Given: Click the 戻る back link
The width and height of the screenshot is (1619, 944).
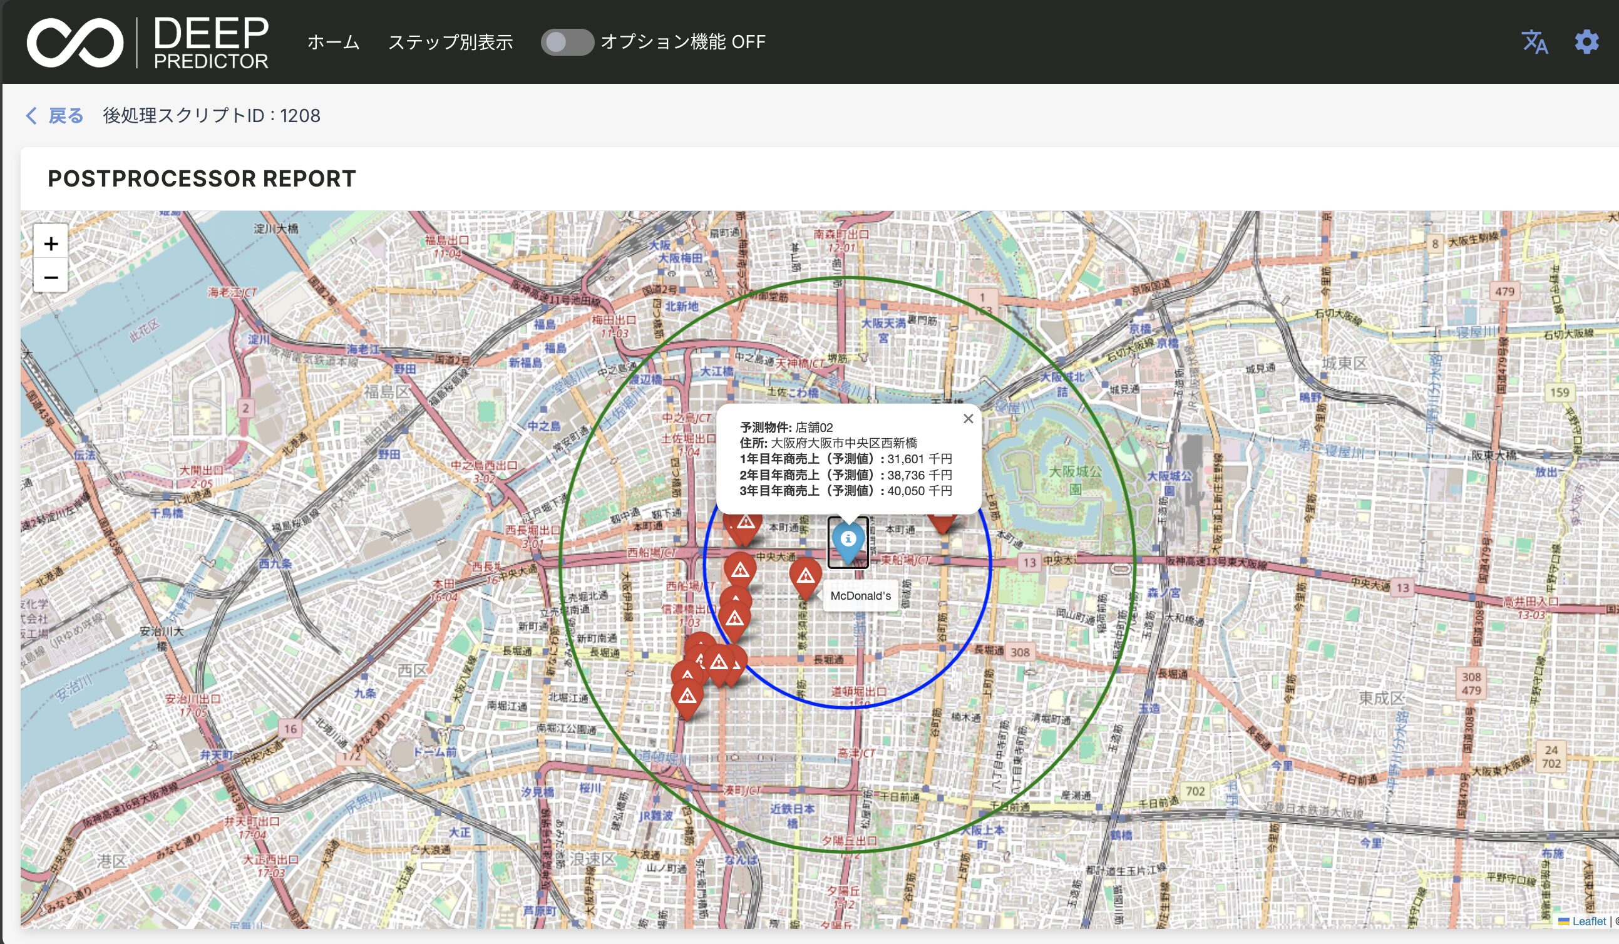Looking at the screenshot, I should (66, 116).
